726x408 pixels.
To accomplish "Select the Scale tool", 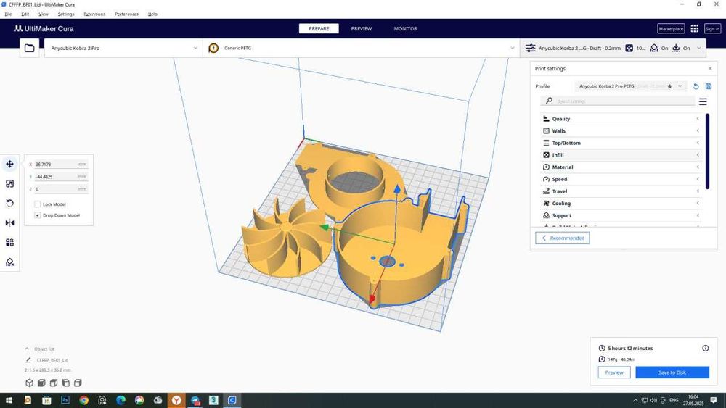I will coord(9,184).
